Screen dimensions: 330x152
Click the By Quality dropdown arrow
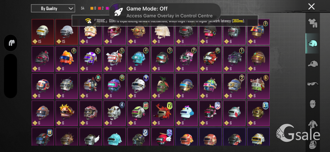click(71, 9)
